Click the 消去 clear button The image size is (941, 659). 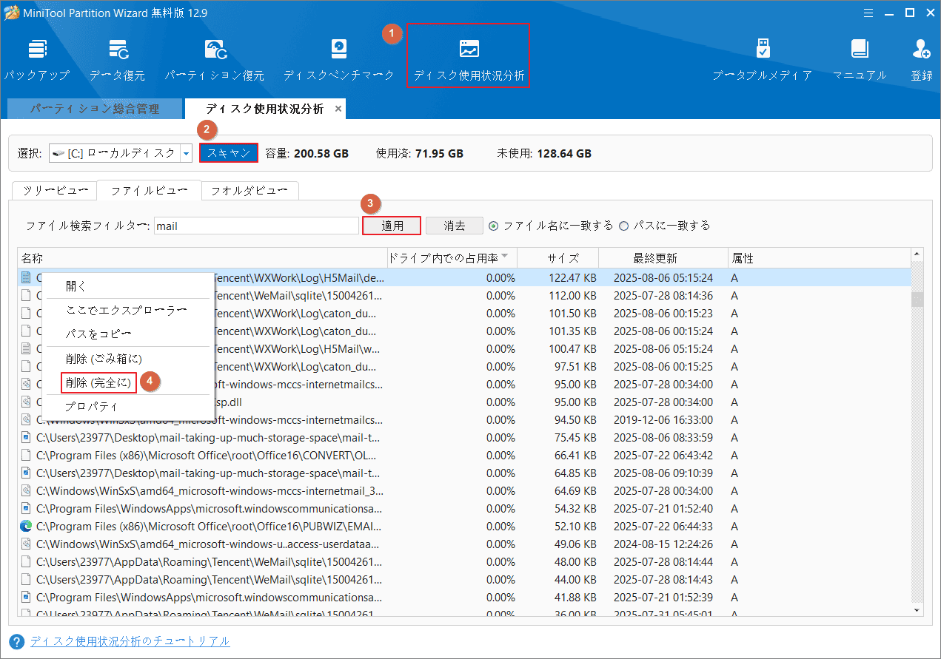tap(455, 226)
